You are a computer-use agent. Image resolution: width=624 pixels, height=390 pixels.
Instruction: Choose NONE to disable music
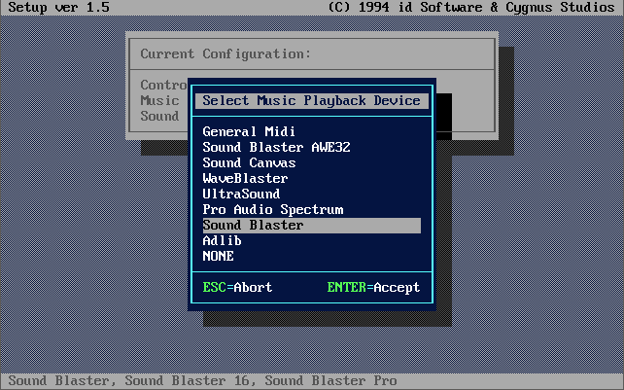tap(218, 256)
